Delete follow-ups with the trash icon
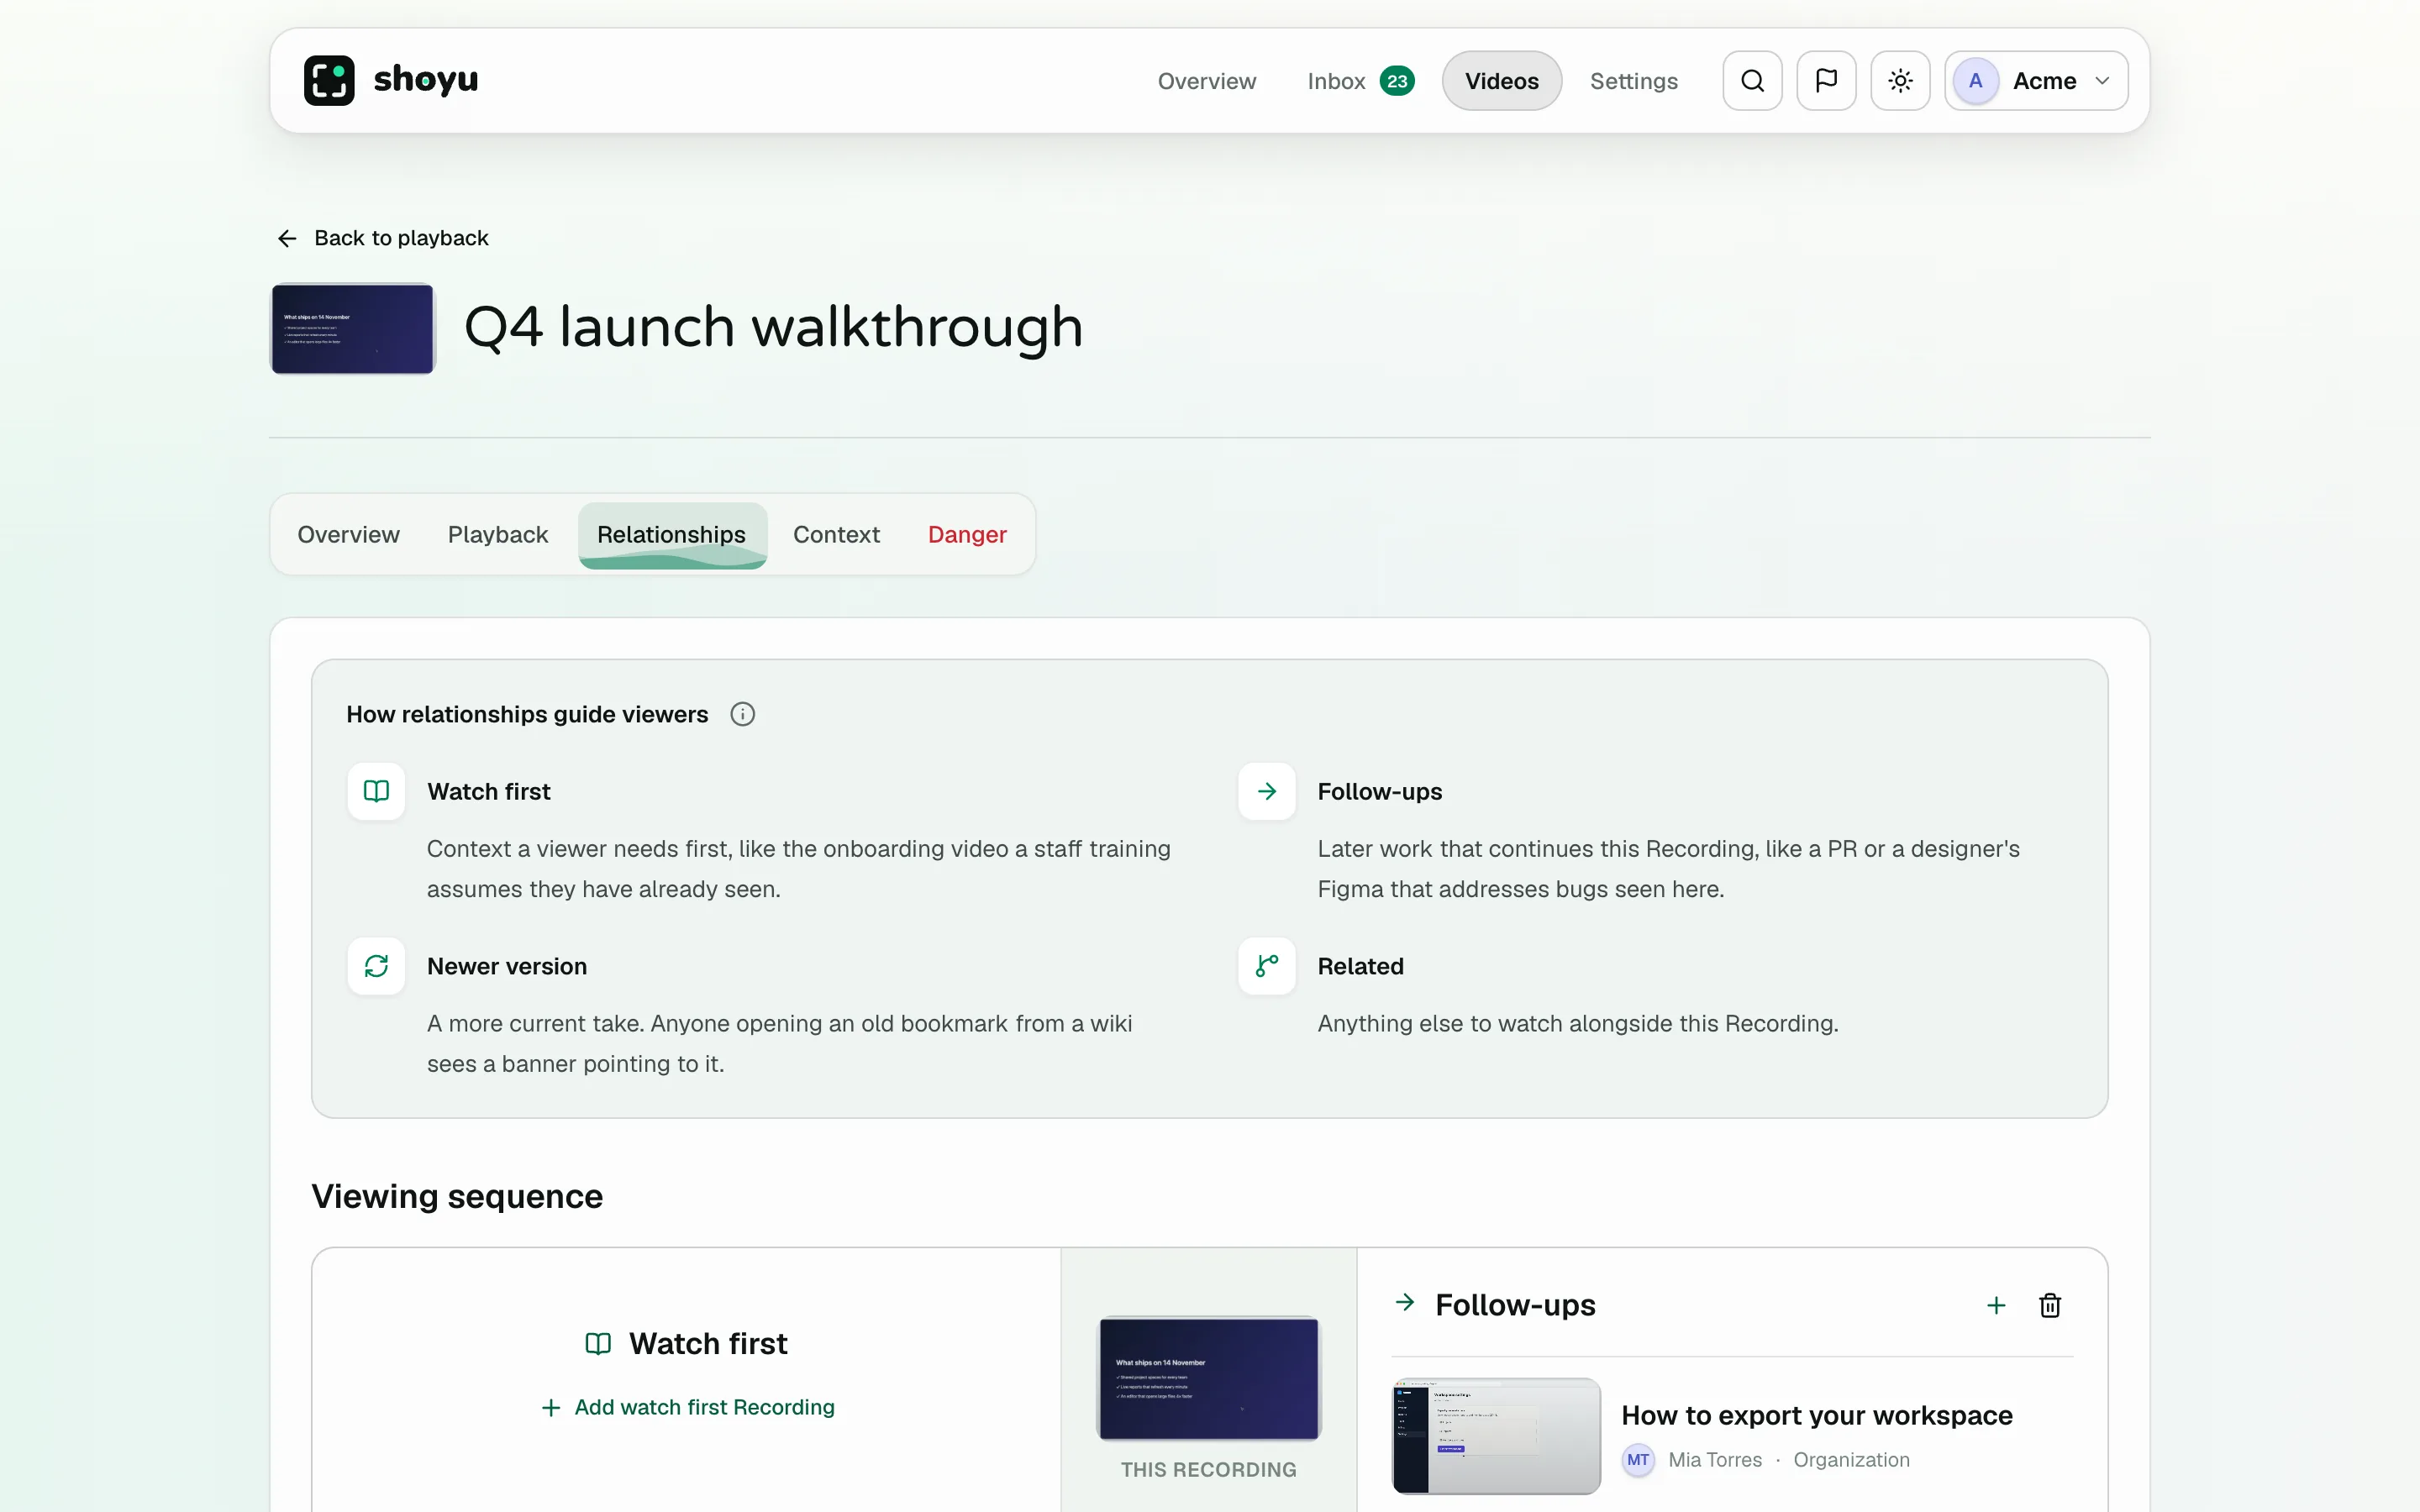This screenshot has height=1512, width=2420. [2050, 1305]
